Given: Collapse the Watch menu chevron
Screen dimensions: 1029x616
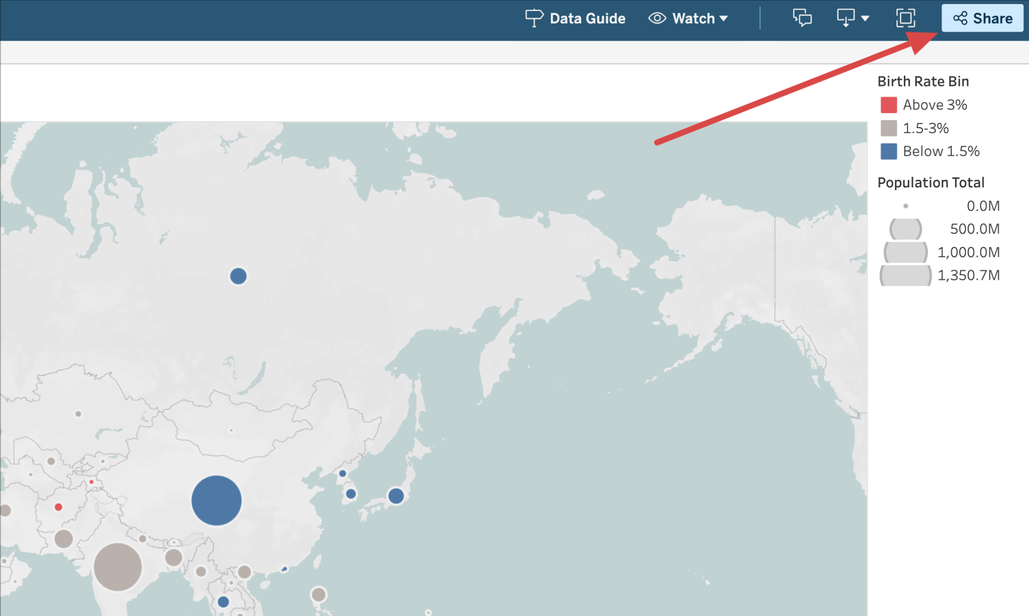Looking at the screenshot, I should click(x=724, y=19).
